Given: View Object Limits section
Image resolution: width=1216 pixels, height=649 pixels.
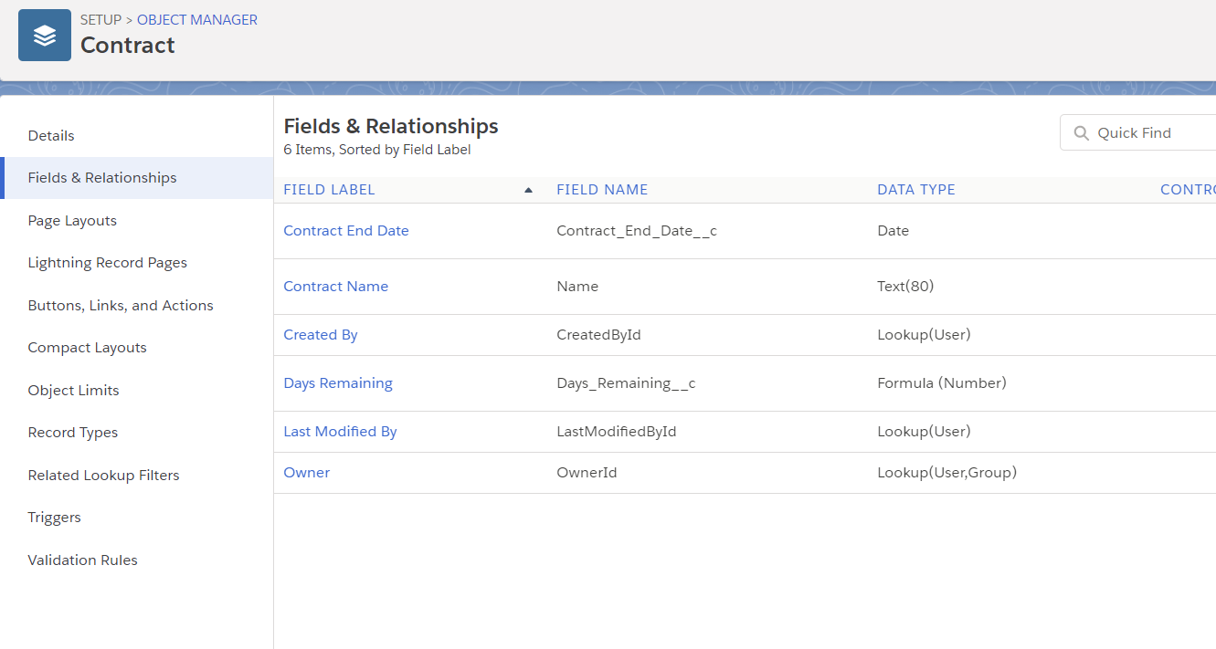Looking at the screenshot, I should (73, 391).
